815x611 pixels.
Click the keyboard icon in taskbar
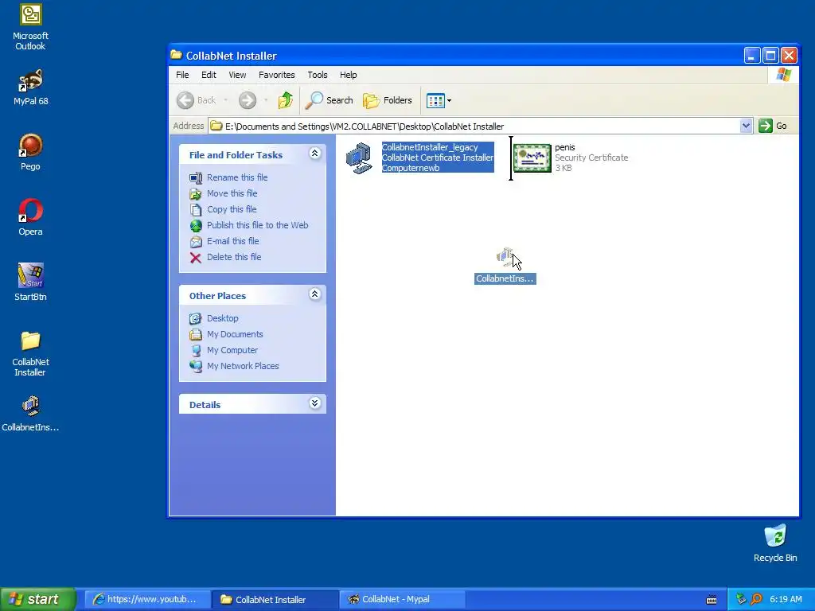coord(712,600)
